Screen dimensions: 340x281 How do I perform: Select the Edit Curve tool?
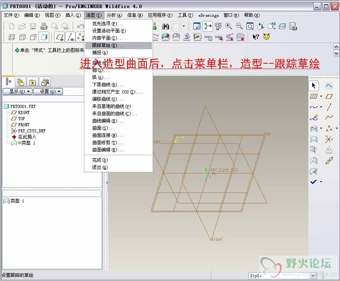(x=314, y=117)
